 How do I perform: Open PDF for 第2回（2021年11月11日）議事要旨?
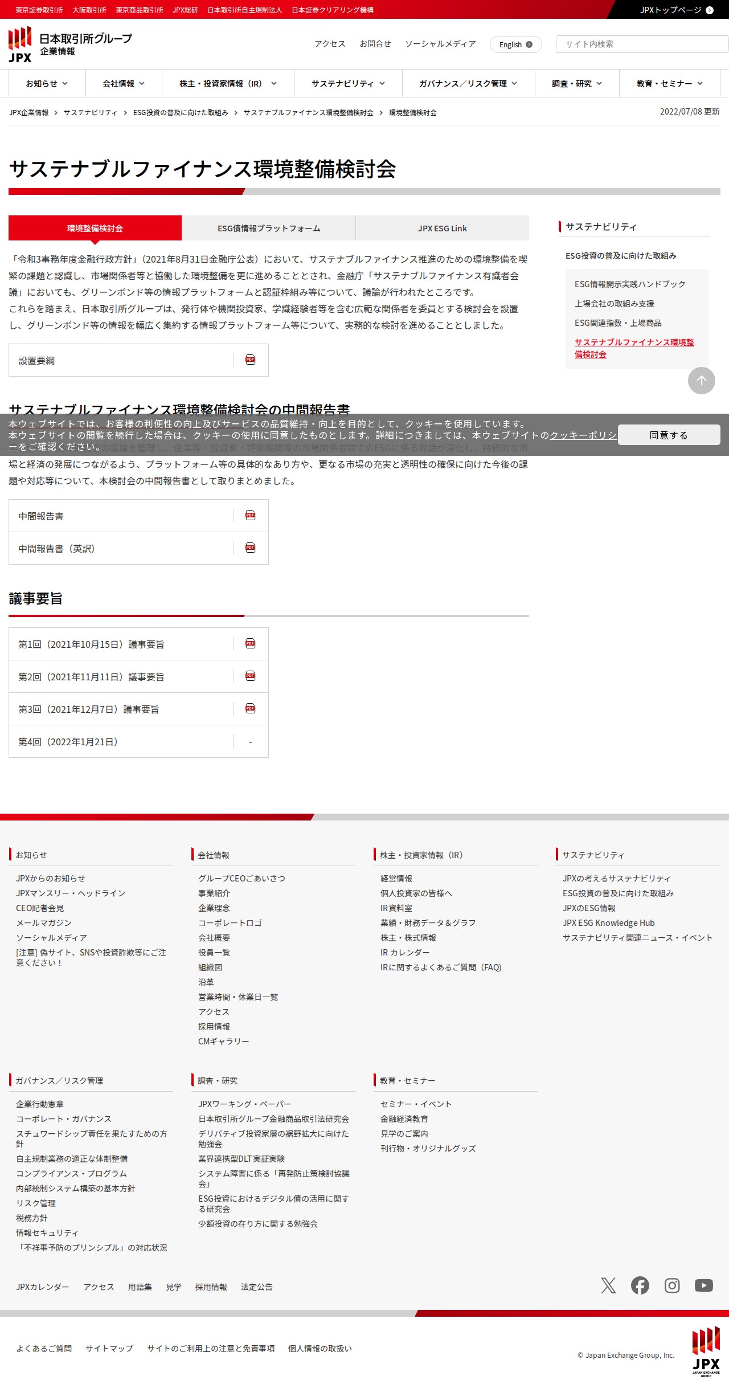pyautogui.click(x=250, y=676)
